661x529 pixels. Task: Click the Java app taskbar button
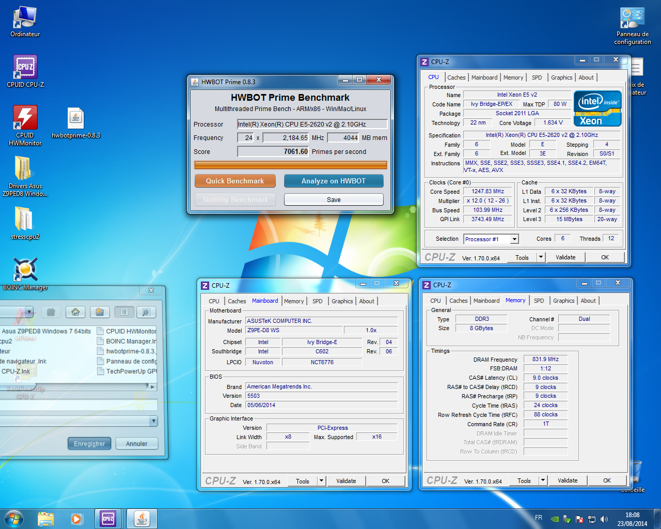coord(141,519)
